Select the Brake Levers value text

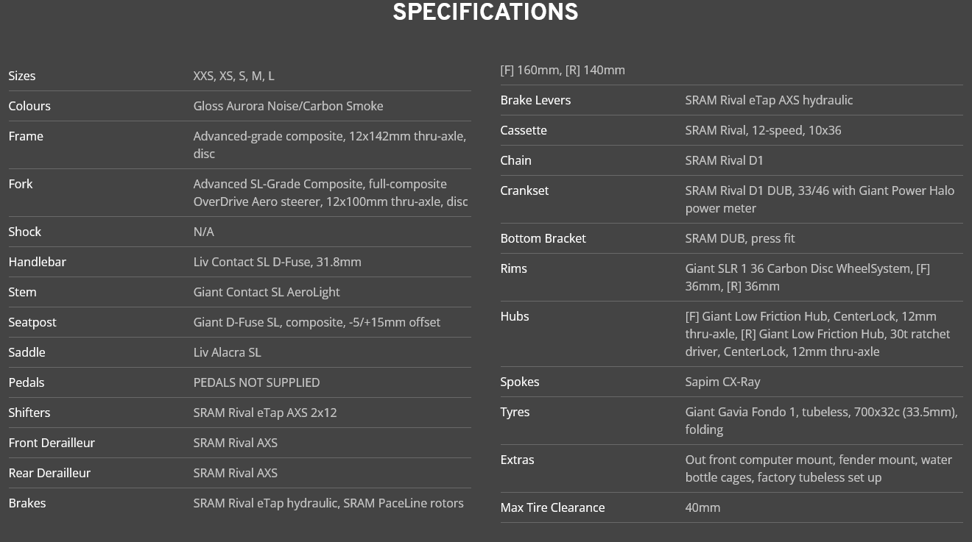[769, 100]
